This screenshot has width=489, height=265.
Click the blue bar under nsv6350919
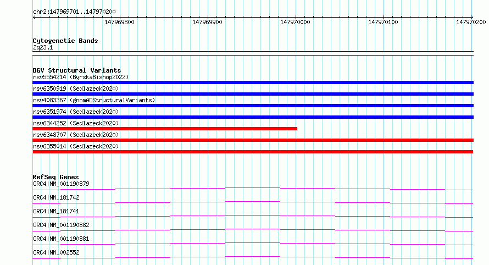[253, 94]
